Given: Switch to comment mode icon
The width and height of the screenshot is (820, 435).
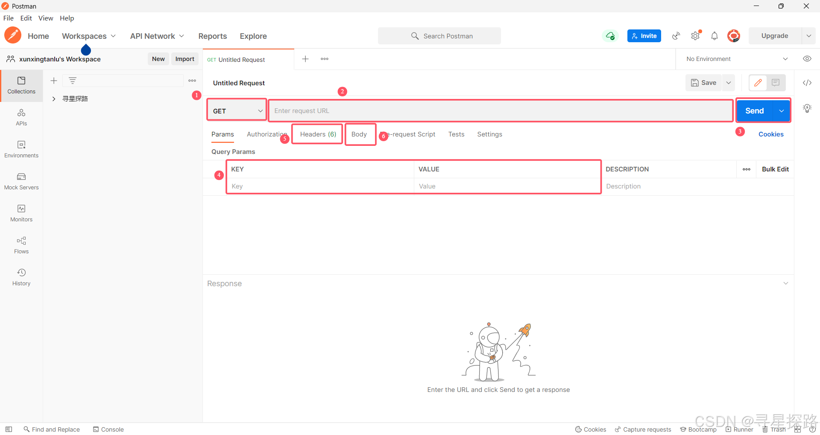Looking at the screenshot, I should point(776,83).
